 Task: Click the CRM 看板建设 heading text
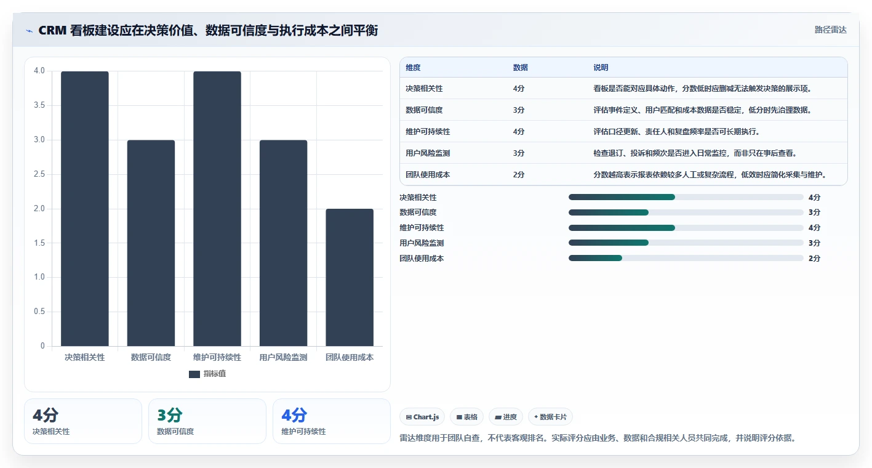point(208,30)
